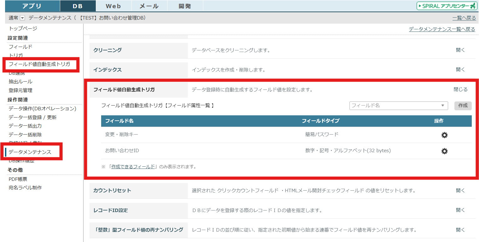This screenshot has width=479, height=242.
Task: Expand the クリーニング section
Action: [460, 50]
